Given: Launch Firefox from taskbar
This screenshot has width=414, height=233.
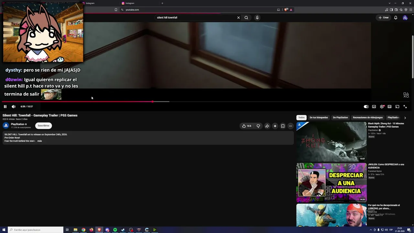Looking at the screenshot, I should click(91, 230).
